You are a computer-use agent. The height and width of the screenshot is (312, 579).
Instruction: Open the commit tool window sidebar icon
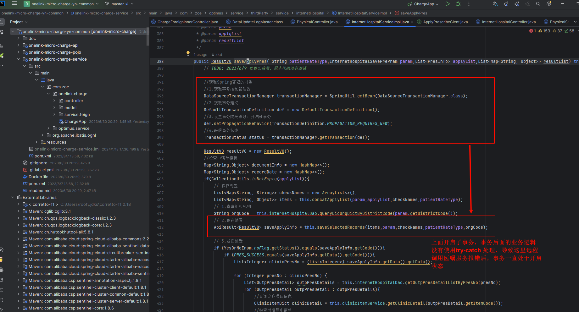(2, 32)
